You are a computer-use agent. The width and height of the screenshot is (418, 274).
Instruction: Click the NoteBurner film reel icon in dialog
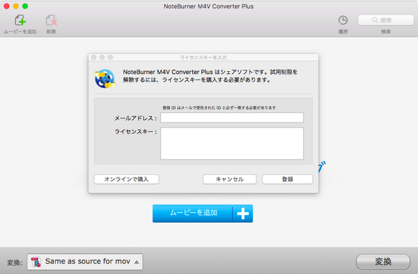pyautogui.click(x=105, y=79)
